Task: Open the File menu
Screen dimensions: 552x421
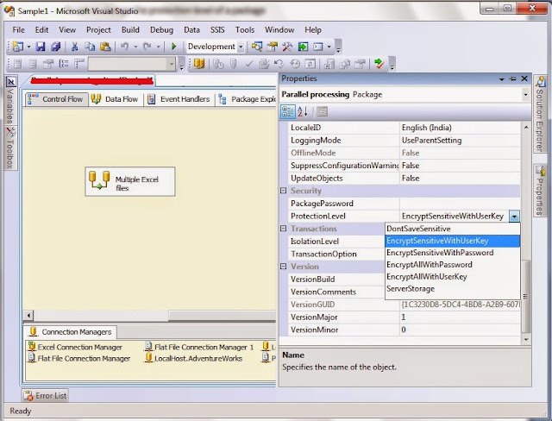Action: pos(18,30)
